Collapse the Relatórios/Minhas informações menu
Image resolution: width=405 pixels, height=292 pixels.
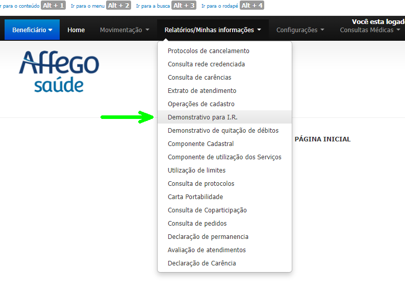[x=213, y=30]
